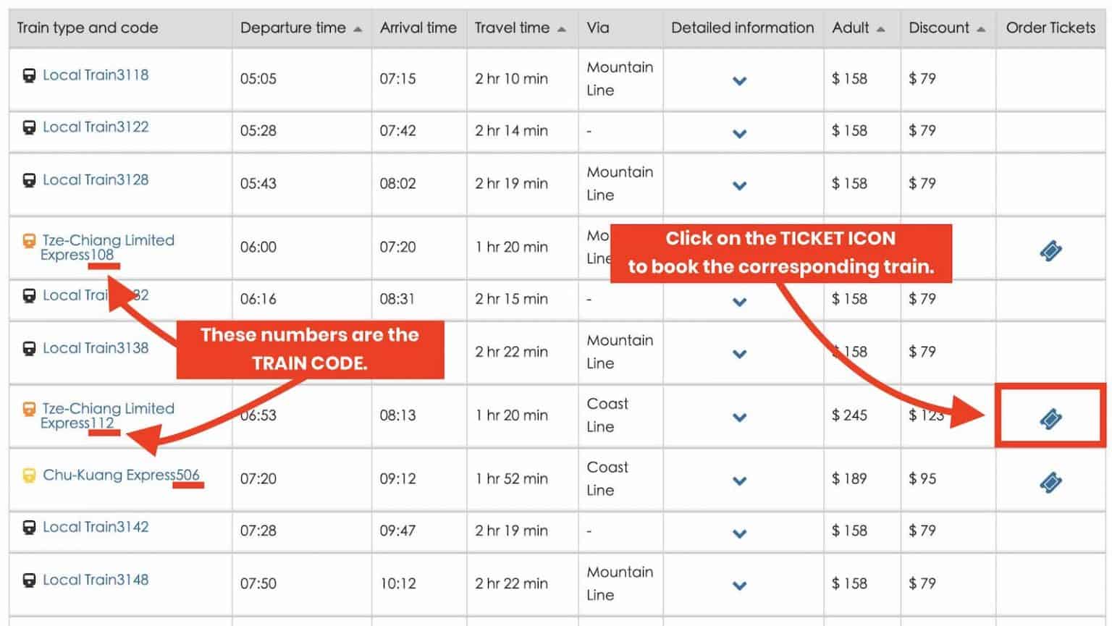Expand details for the 05:28 Local Train3122
This screenshot has width=1112, height=626.
tap(739, 133)
